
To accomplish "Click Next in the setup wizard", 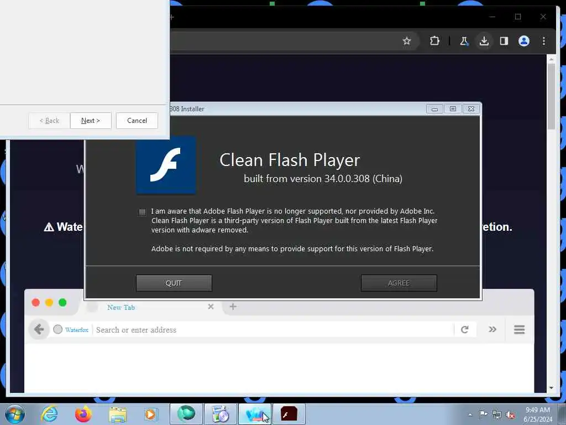I will pos(91,121).
